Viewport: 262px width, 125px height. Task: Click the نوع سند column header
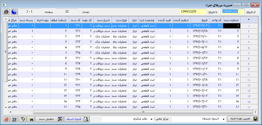[x=120, y=20]
